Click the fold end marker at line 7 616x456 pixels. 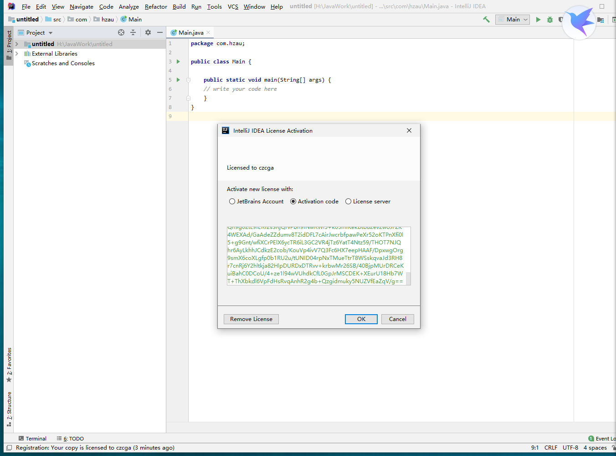click(x=188, y=98)
